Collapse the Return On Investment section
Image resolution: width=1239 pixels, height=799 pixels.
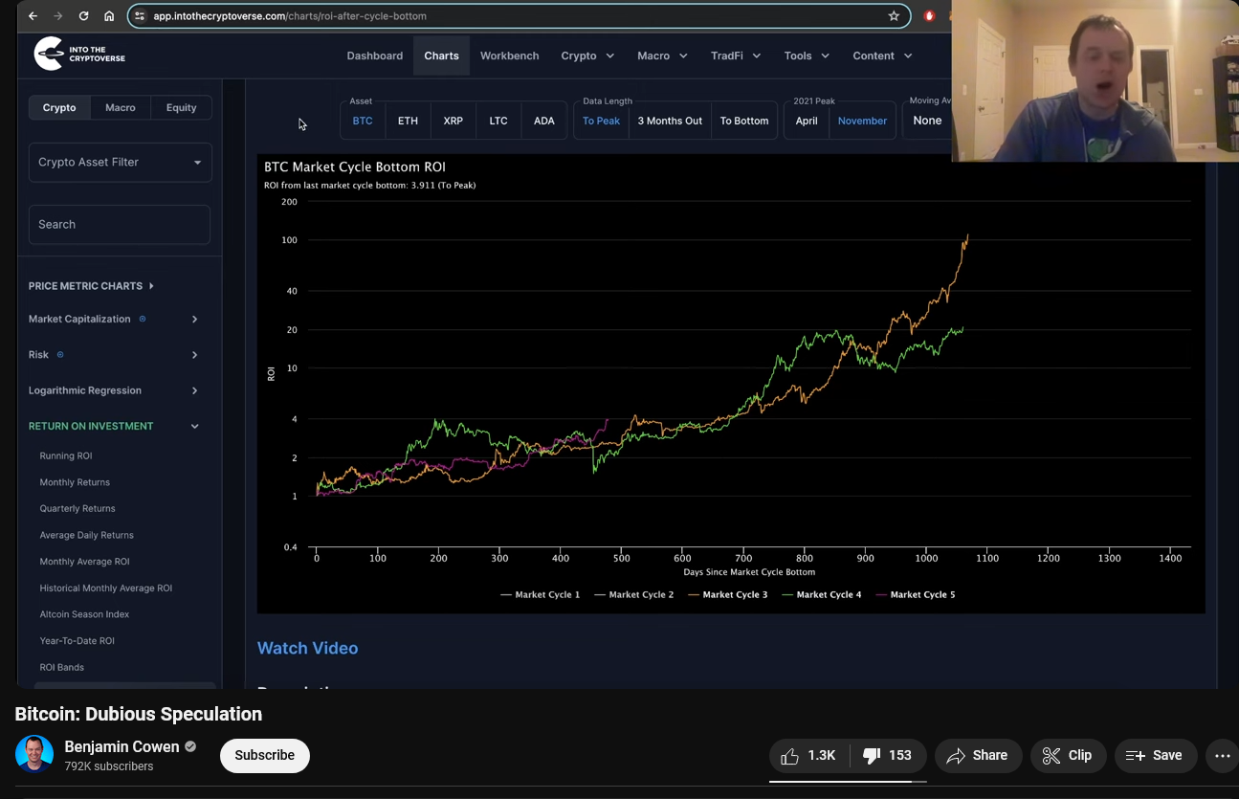(x=114, y=426)
